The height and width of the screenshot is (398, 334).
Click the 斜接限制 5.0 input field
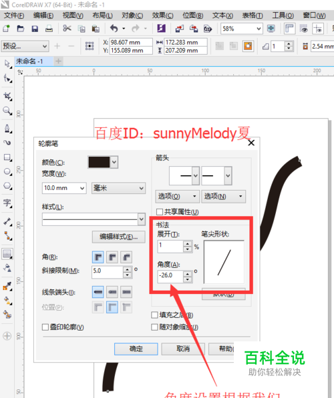(108, 272)
